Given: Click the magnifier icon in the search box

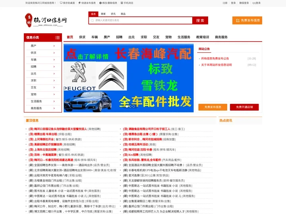Looking at the screenshot, I should pyautogui.click(x=92, y=20).
